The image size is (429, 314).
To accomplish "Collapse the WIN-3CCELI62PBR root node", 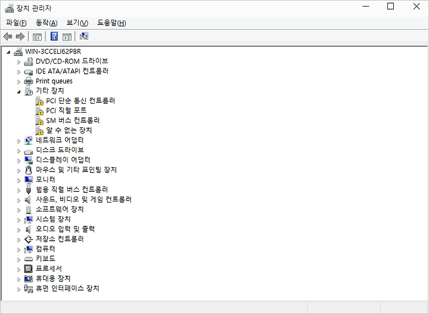I will pos(8,52).
